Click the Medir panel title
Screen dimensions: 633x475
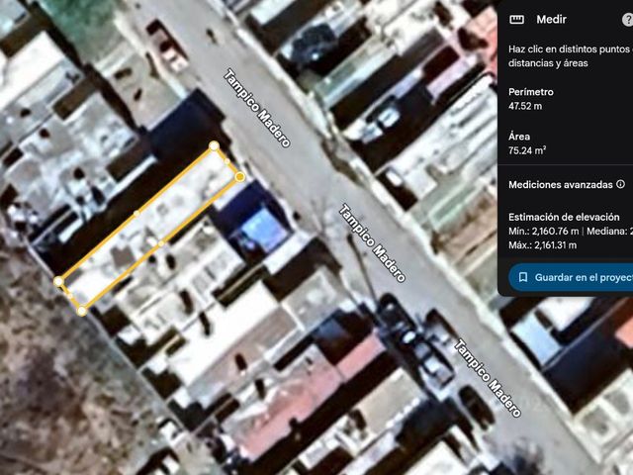(x=551, y=20)
